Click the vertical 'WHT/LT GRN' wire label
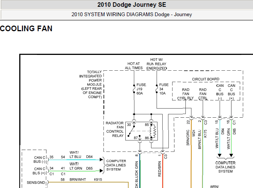 (228, 139)
